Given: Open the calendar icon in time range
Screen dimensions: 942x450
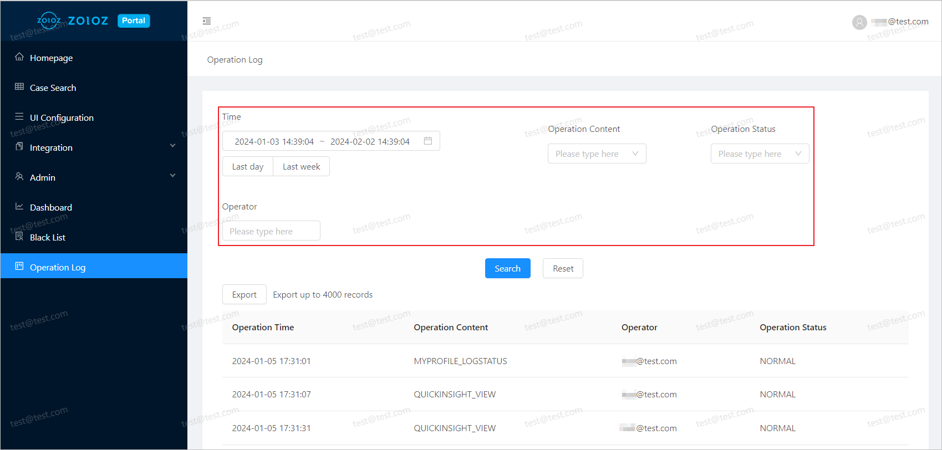Looking at the screenshot, I should click(427, 141).
